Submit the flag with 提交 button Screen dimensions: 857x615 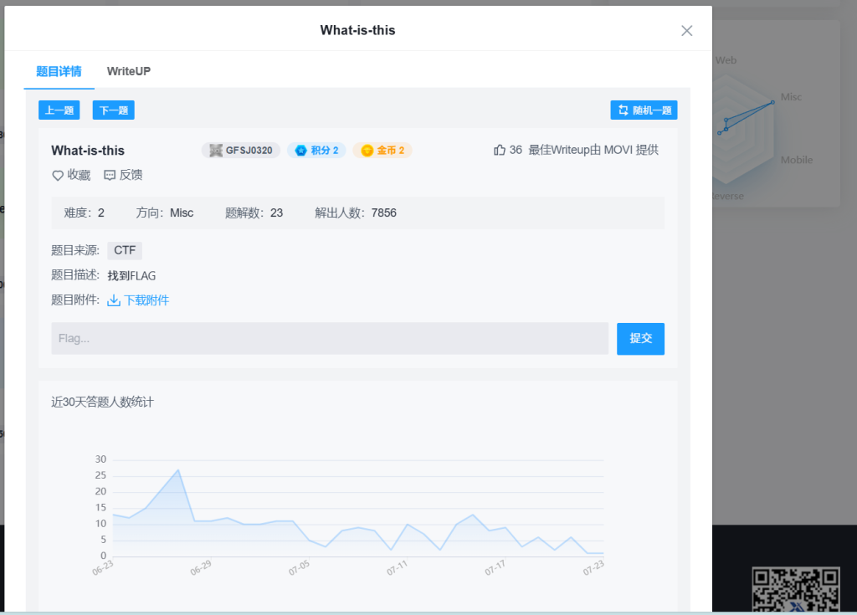640,339
